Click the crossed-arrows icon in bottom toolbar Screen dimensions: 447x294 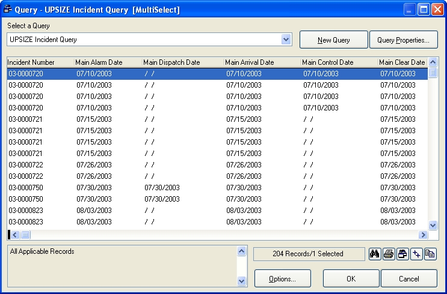click(416, 254)
